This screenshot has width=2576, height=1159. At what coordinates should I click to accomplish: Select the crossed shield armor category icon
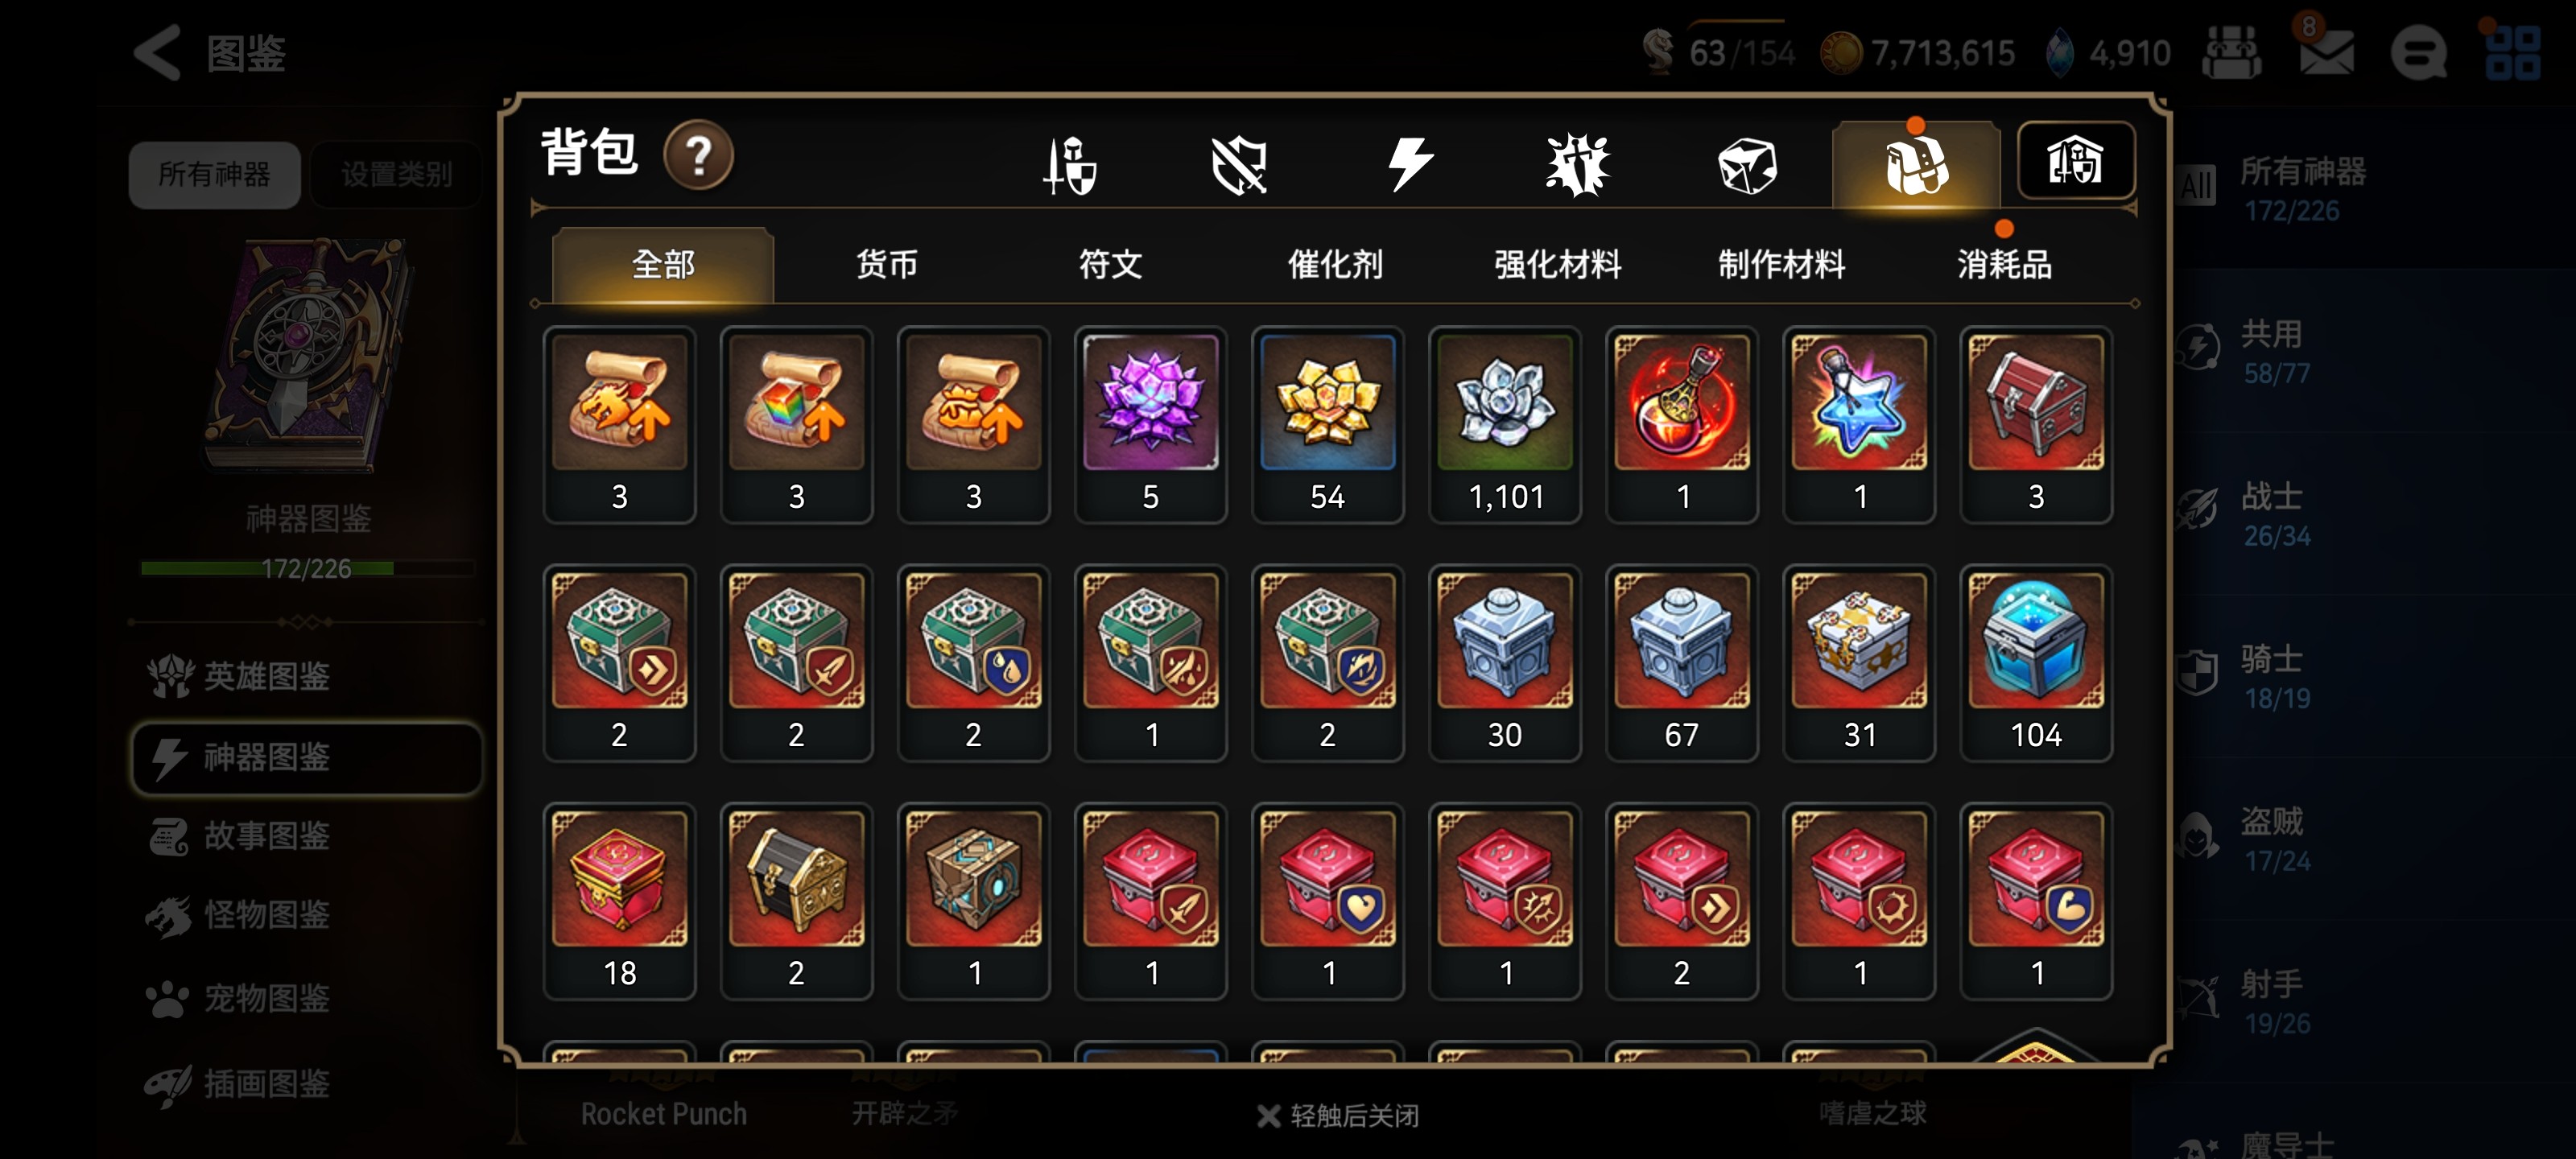point(1239,165)
